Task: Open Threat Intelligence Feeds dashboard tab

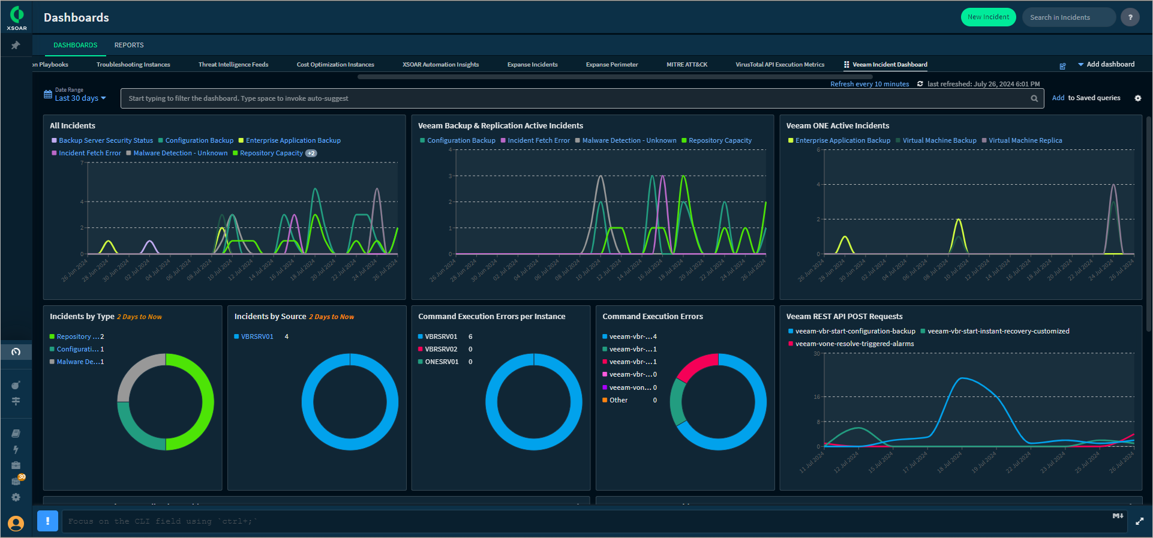Action: 233,65
